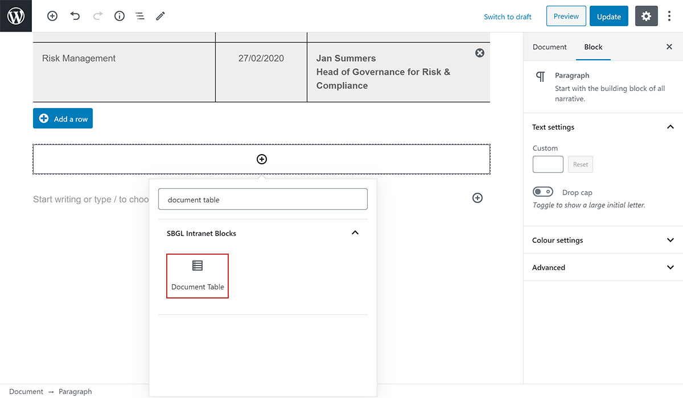Open more options vertical dots menu

pyautogui.click(x=669, y=16)
